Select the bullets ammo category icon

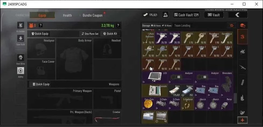(x=243, y=98)
